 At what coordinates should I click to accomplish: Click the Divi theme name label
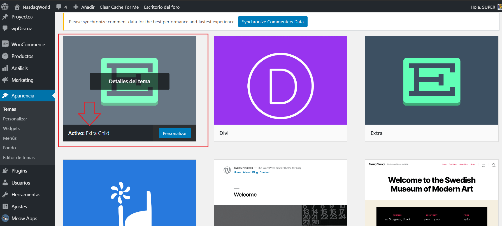pyautogui.click(x=224, y=133)
